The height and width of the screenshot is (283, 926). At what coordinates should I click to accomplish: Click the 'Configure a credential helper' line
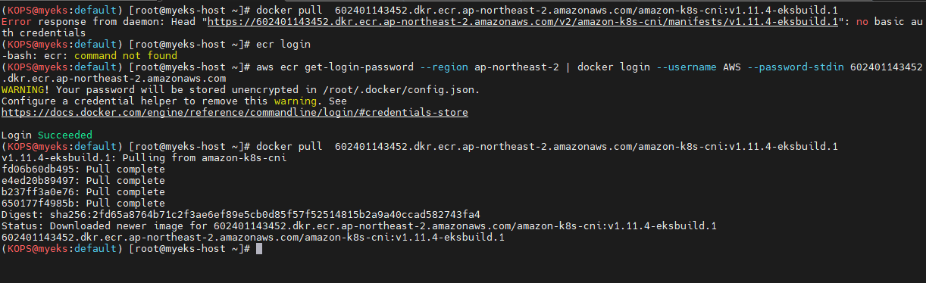coord(174,101)
